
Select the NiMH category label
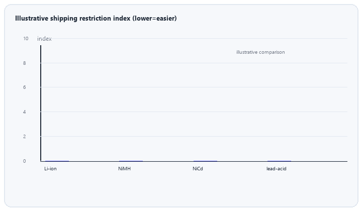(125, 169)
